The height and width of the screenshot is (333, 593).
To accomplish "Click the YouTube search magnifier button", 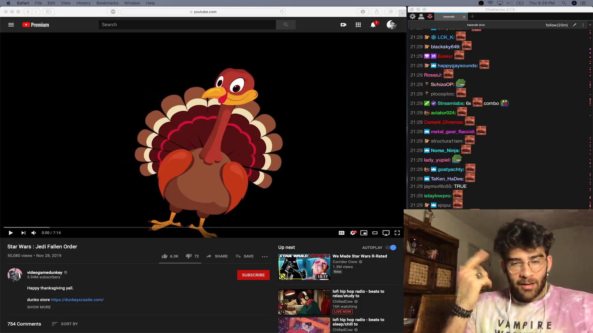I will pyautogui.click(x=286, y=25).
